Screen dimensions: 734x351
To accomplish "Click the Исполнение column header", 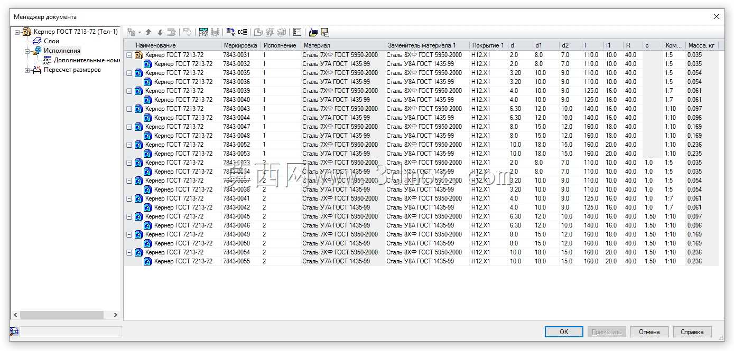I will click(x=280, y=45).
